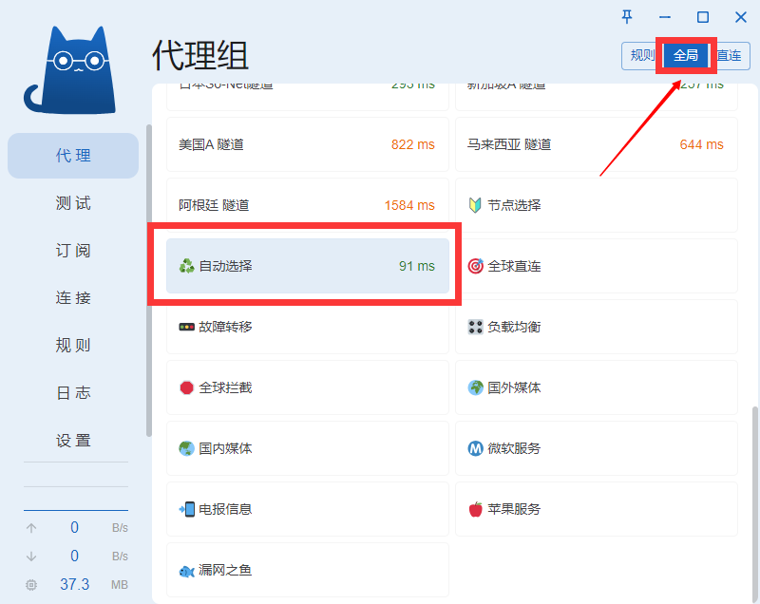Open the 测试 sidebar tab
The height and width of the screenshot is (604, 760).
click(x=73, y=203)
